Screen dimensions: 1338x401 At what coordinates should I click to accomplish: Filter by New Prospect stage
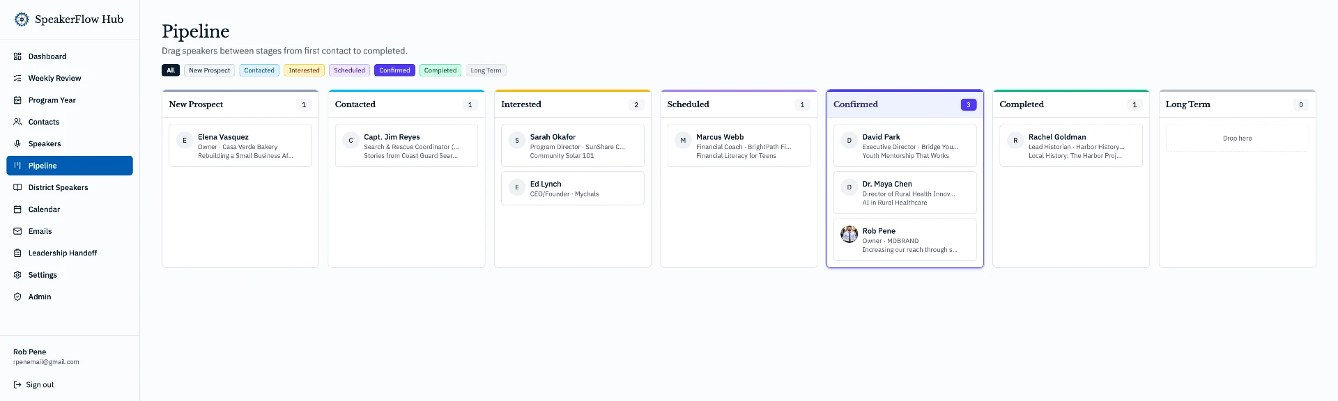pyautogui.click(x=209, y=70)
